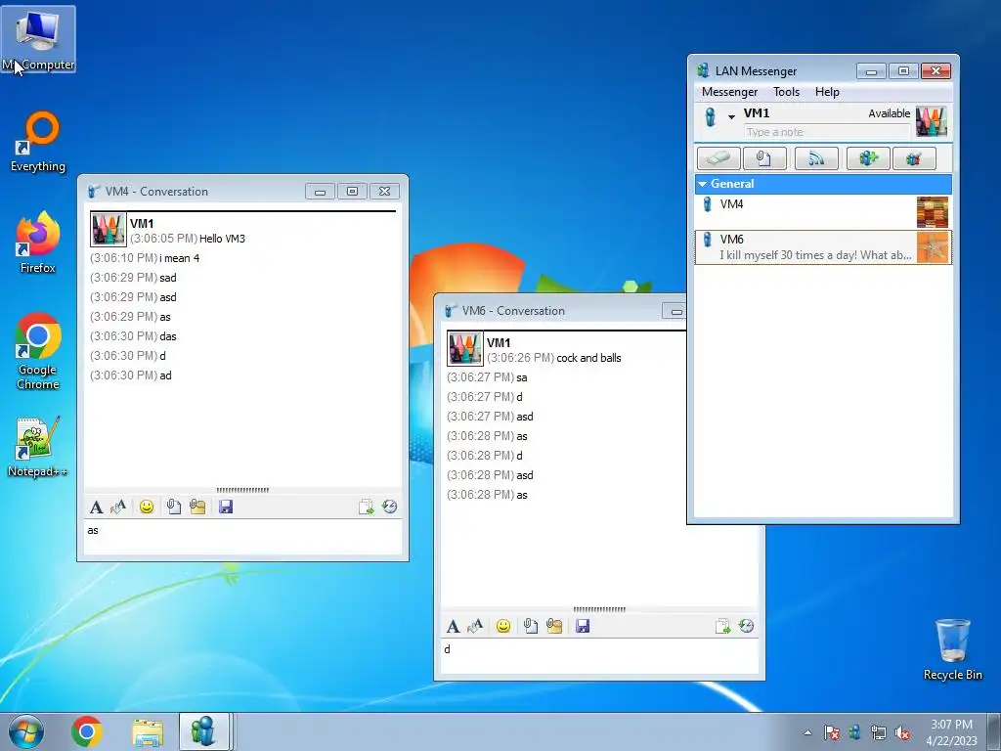The height and width of the screenshot is (751, 1001).
Task: Click the broadcast message button in LAN Messenger
Action: pyautogui.click(x=816, y=158)
